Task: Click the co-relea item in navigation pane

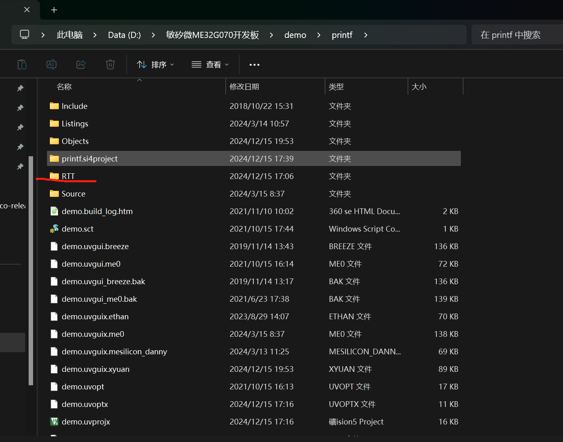Action: pyautogui.click(x=13, y=206)
